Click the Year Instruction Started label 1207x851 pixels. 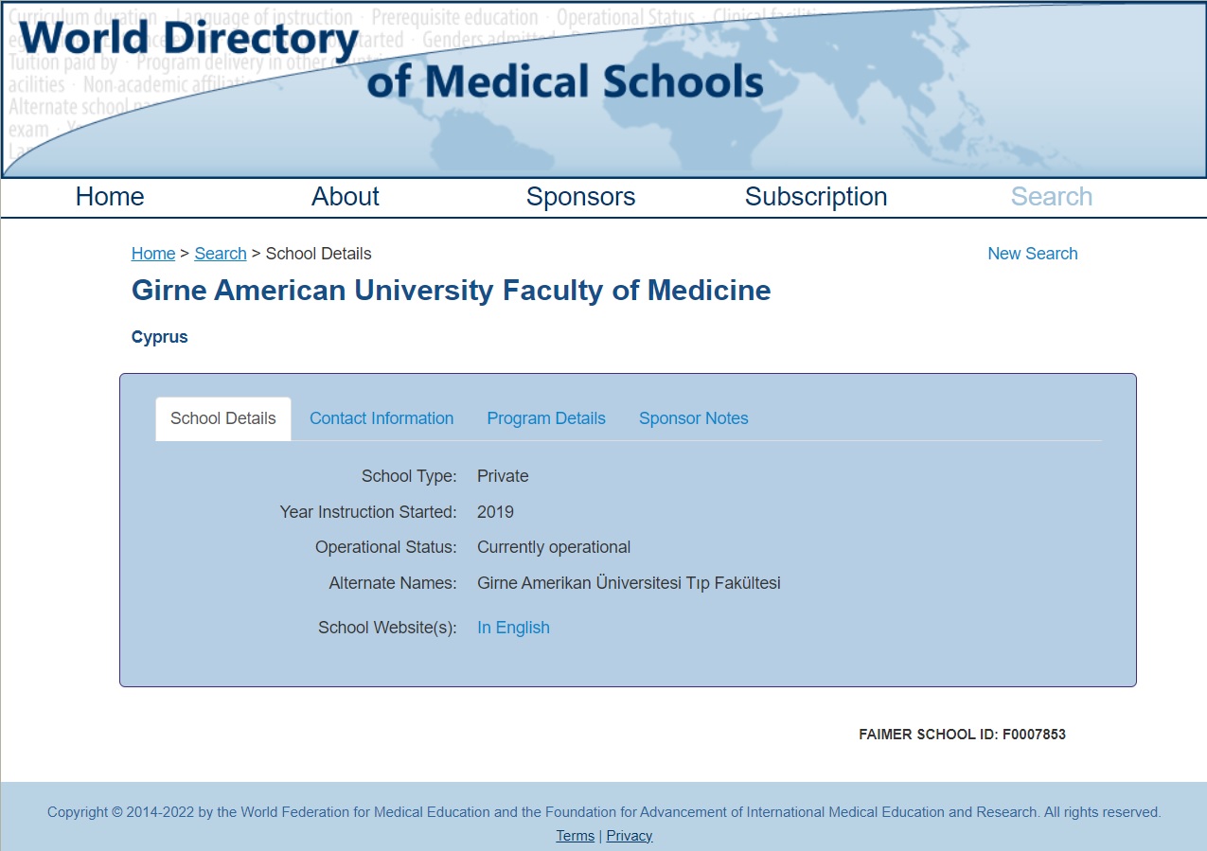(368, 512)
